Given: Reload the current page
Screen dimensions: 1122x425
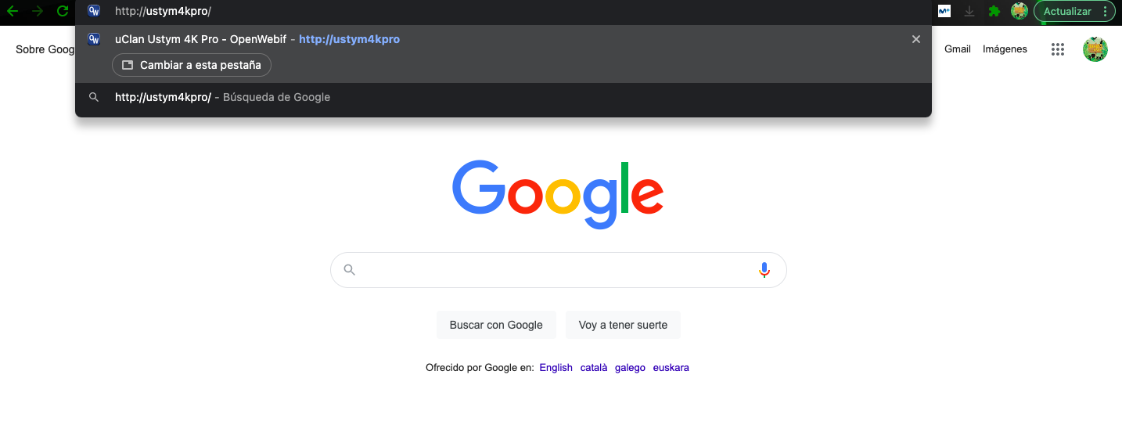Looking at the screenshot, I should [x=63, y=11].
